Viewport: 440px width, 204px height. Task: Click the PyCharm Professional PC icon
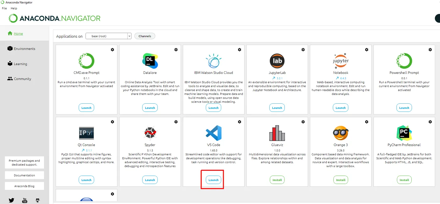coord(404,133)
